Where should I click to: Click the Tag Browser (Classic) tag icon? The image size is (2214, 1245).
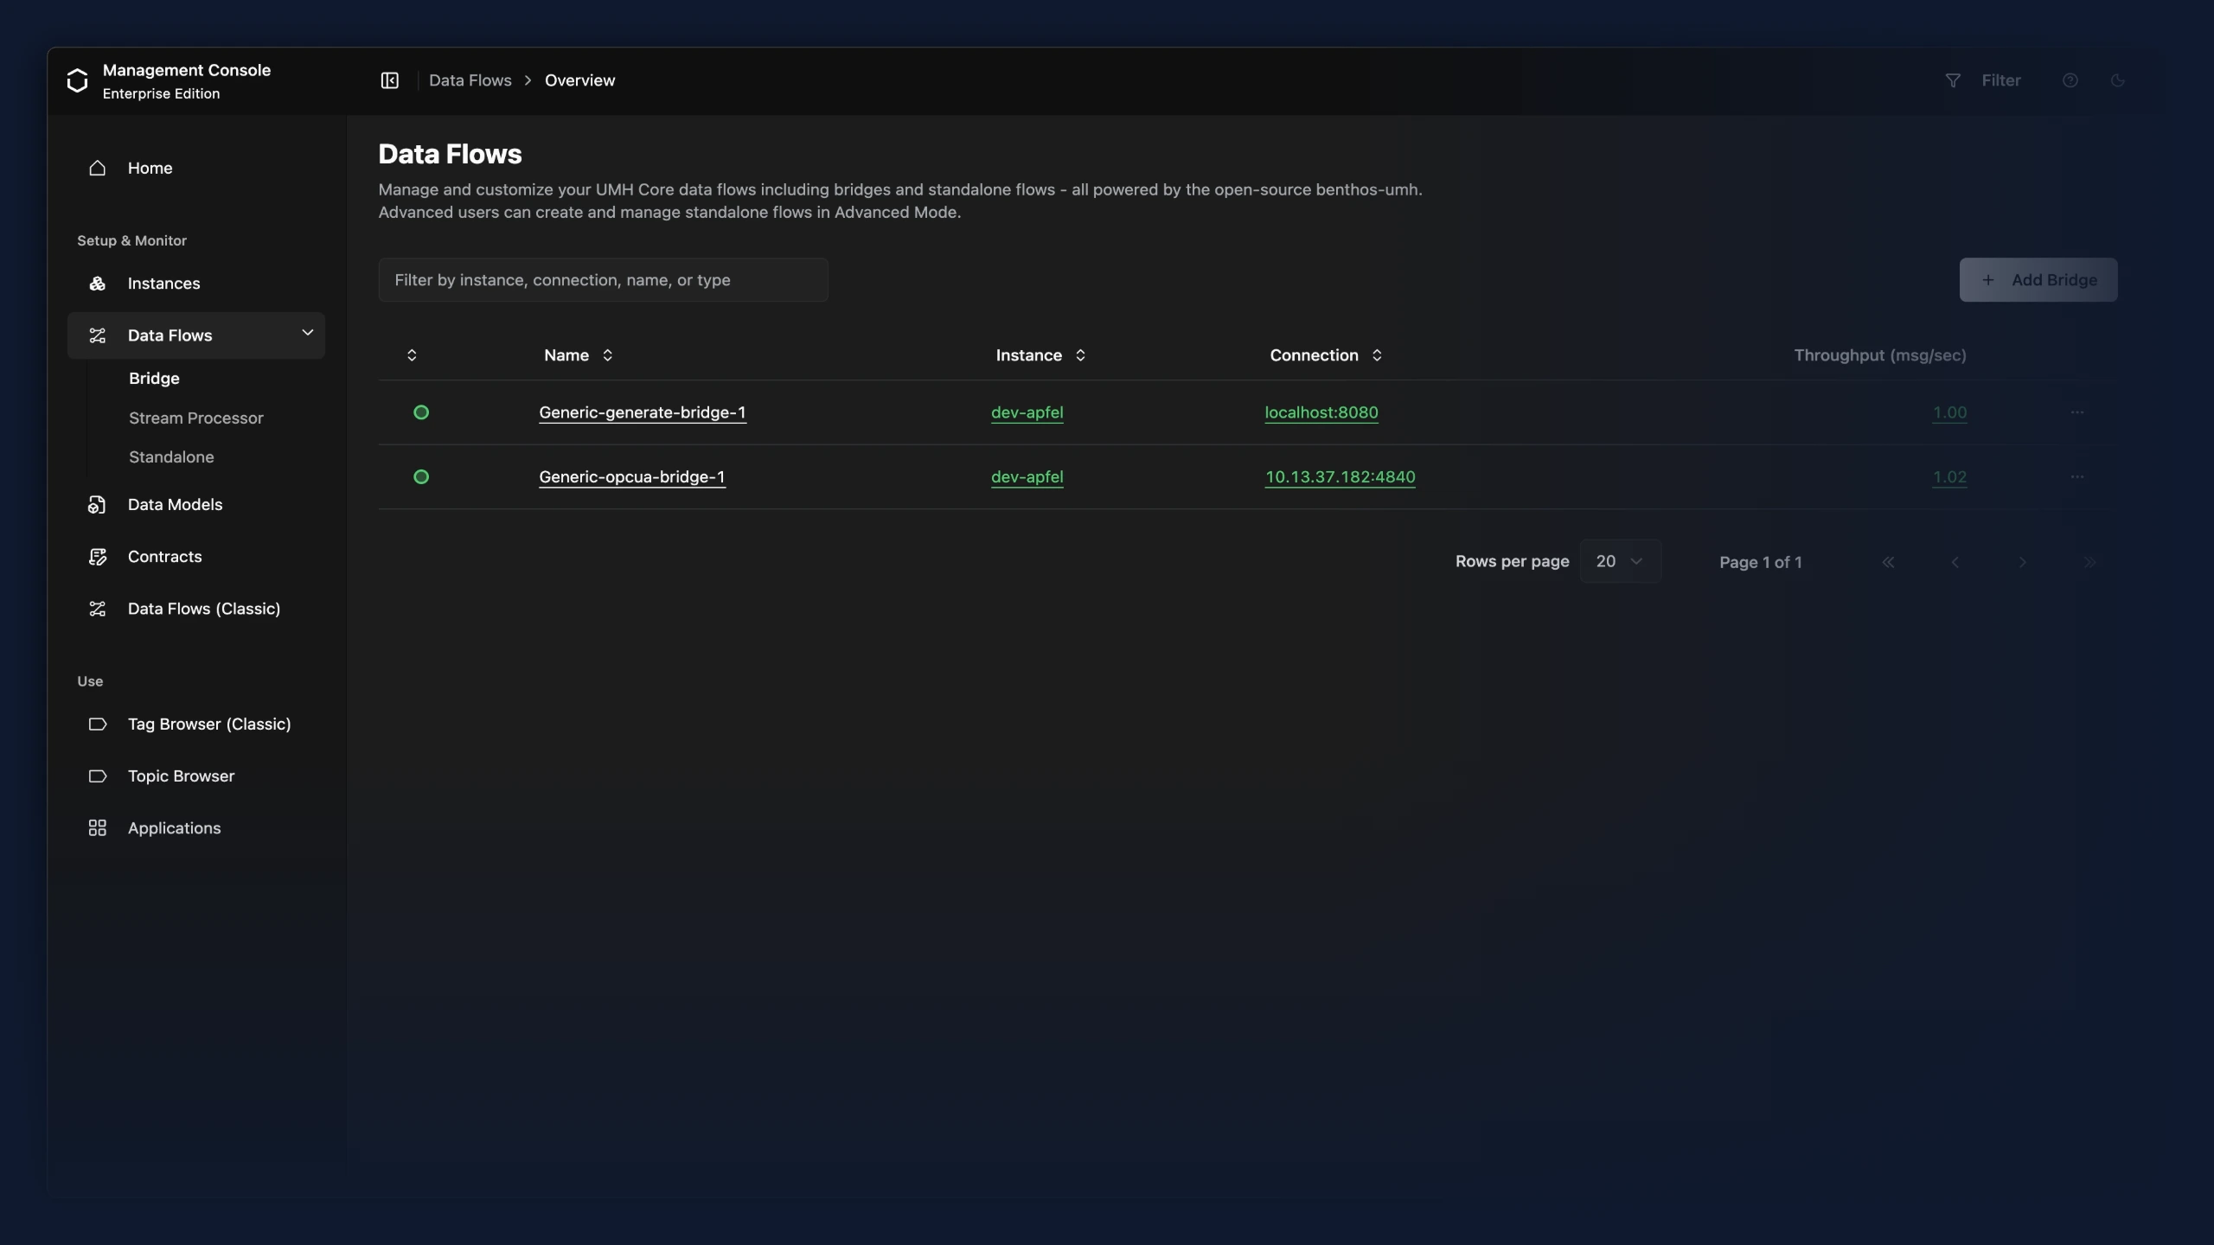click(x=98, y=725)
